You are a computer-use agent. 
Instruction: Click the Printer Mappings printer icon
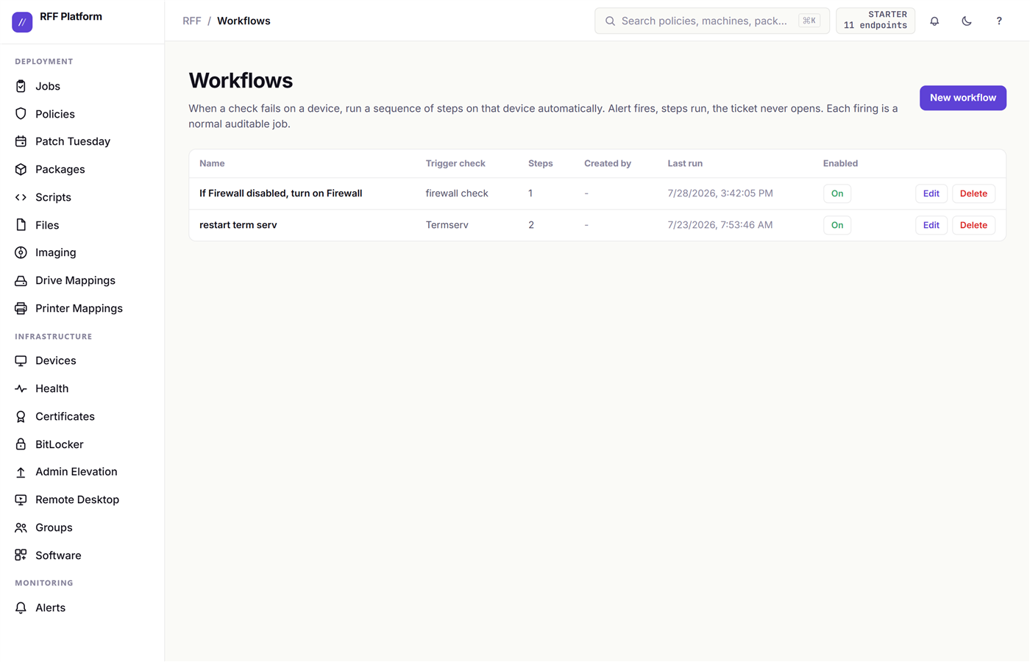coord(21,308)
